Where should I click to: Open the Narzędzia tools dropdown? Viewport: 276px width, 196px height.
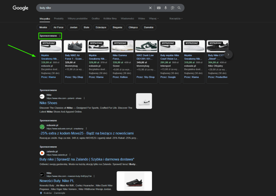click(176, 19)
